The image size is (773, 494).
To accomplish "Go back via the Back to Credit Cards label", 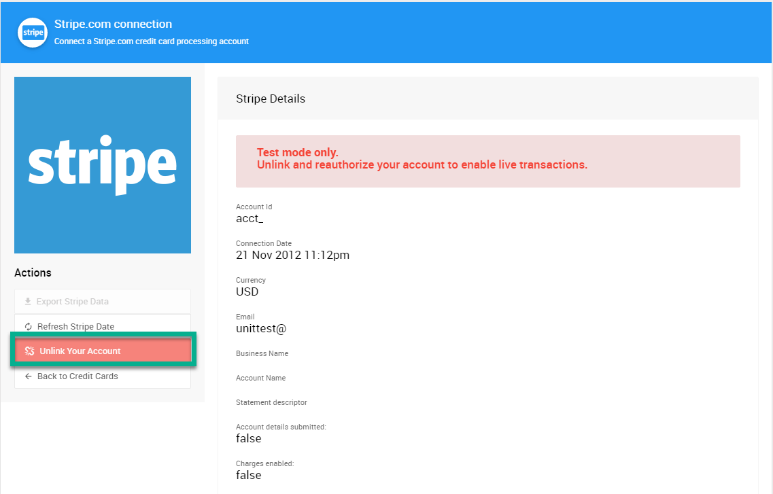I will click(x=78, y=376).
